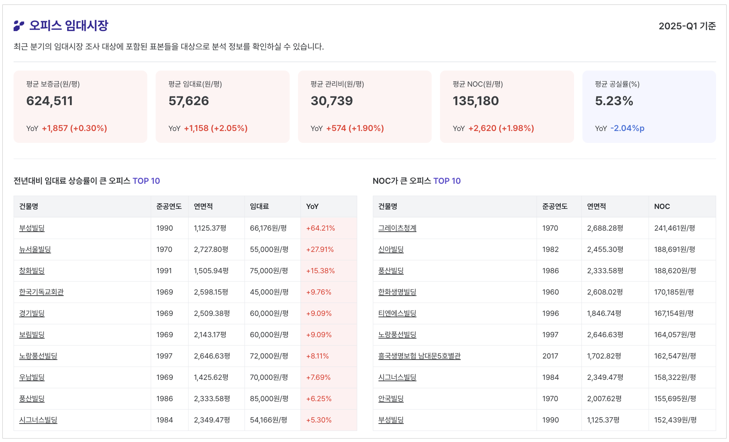Click the 임대료 column header
729x442 pixels.
click(259, 206)
